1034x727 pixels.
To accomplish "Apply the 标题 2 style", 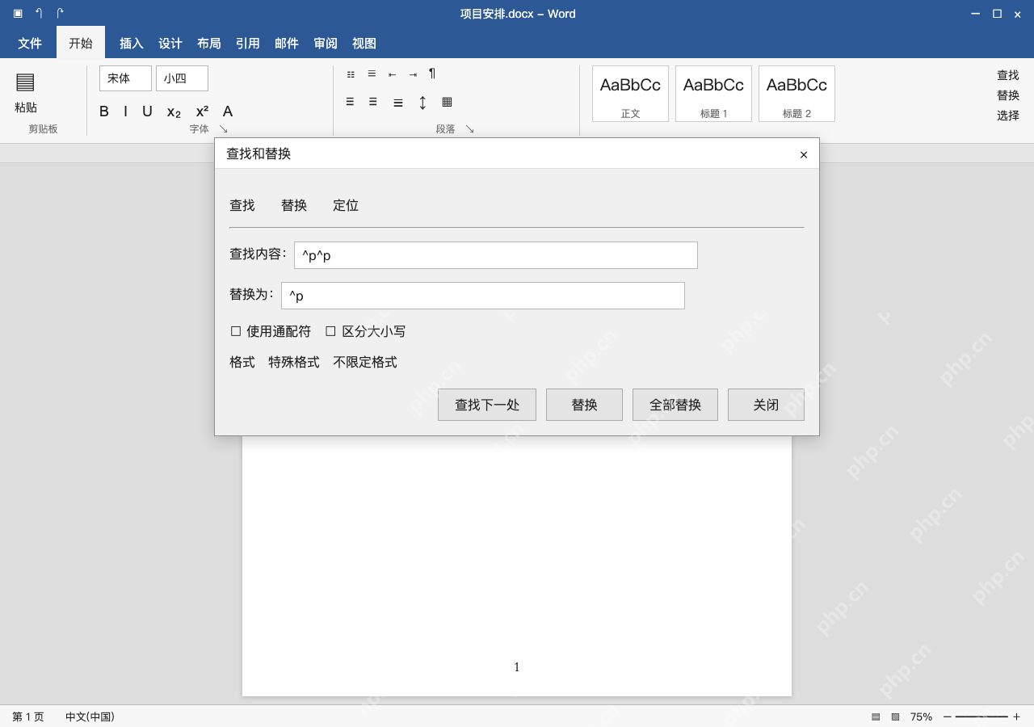I will point(797,94).
